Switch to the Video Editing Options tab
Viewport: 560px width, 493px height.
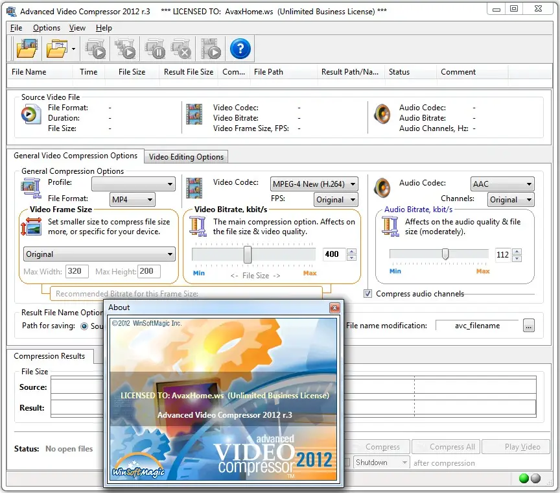[x=186, y=157]
